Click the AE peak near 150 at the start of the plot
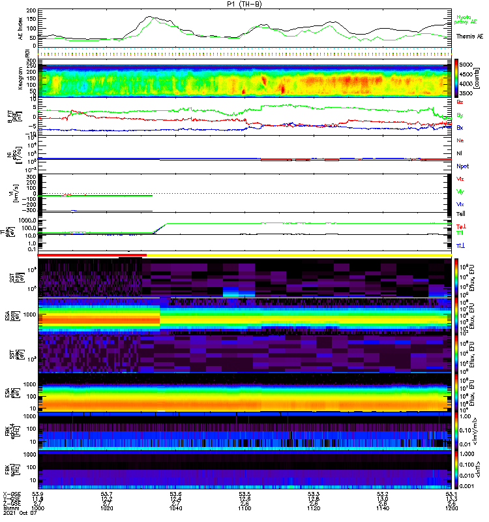The height and width of the screenshot is (522, 489). tap(151, 17)
